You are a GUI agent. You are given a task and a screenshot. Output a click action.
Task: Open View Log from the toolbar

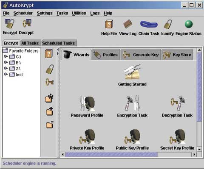(x=128, y=24)
